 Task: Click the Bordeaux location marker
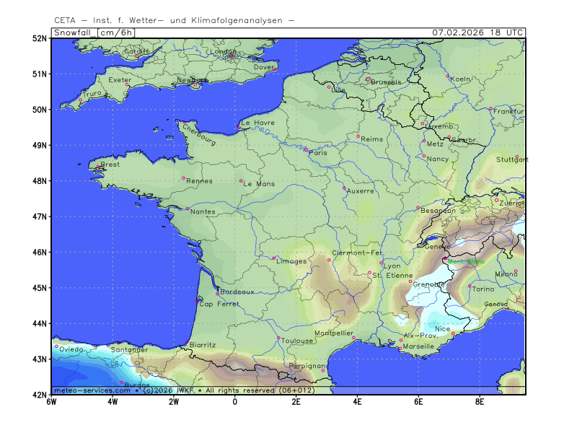click(218, 294)
